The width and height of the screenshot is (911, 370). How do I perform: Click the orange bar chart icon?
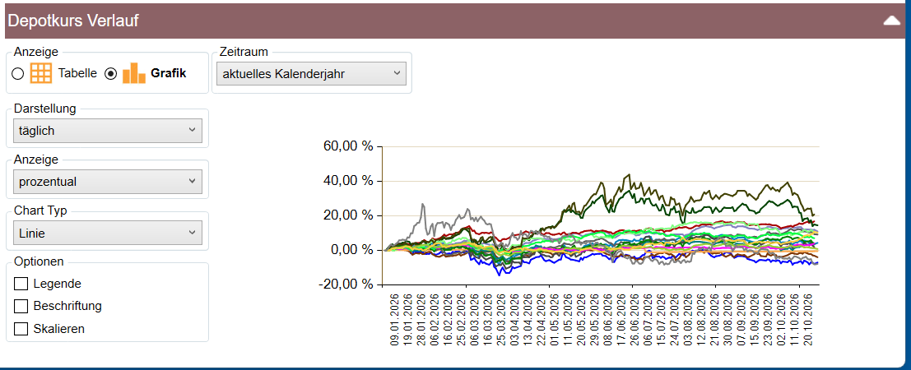[x=134, y=73]
